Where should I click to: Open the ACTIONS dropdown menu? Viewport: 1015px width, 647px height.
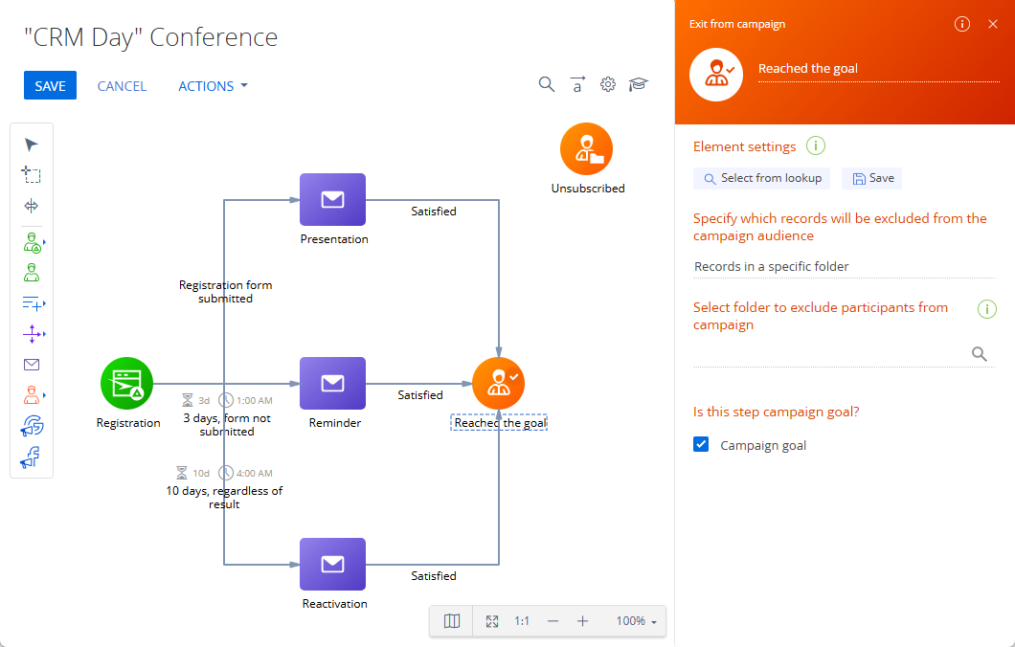tap(213, 86)
